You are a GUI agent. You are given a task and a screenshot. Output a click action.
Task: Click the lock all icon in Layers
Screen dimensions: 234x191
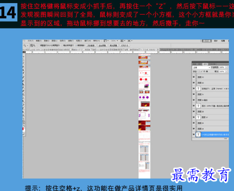click(207, 71)
